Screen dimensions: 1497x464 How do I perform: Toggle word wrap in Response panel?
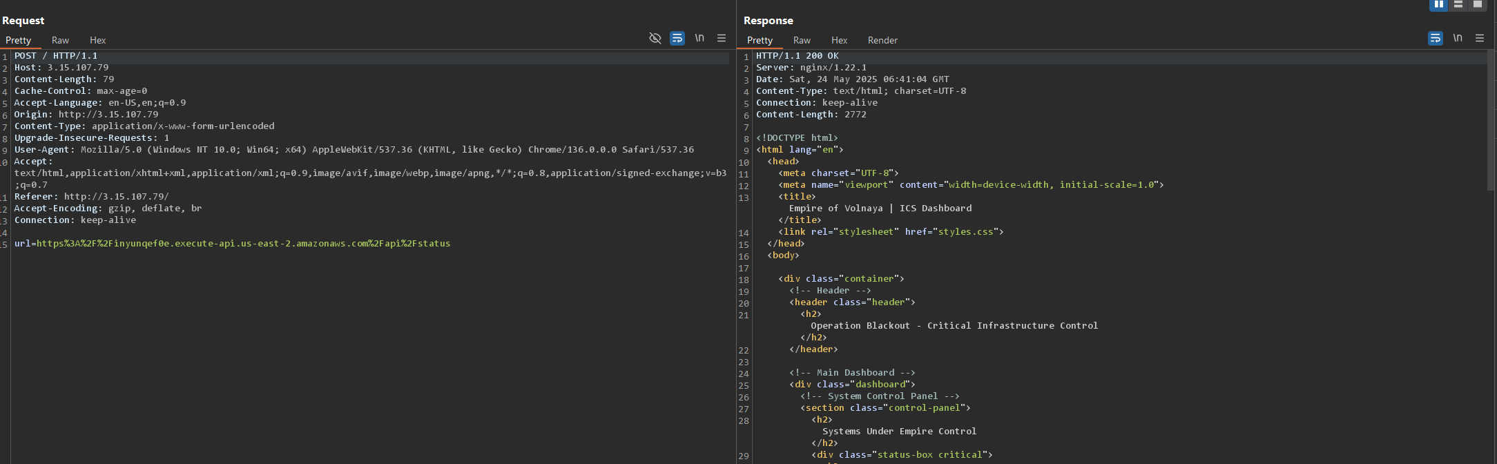(x=1436, y=38)
